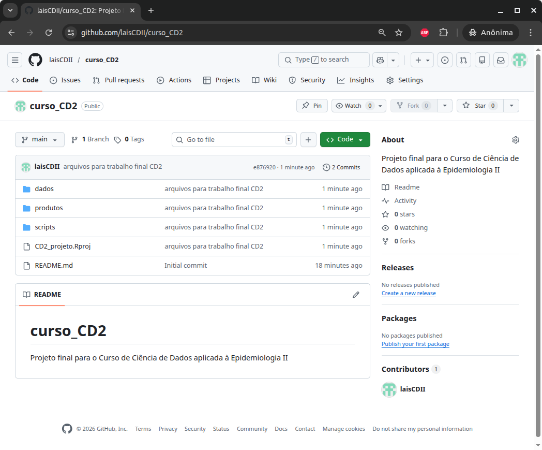Pin the curso_CD2 repository

point(312,106)
